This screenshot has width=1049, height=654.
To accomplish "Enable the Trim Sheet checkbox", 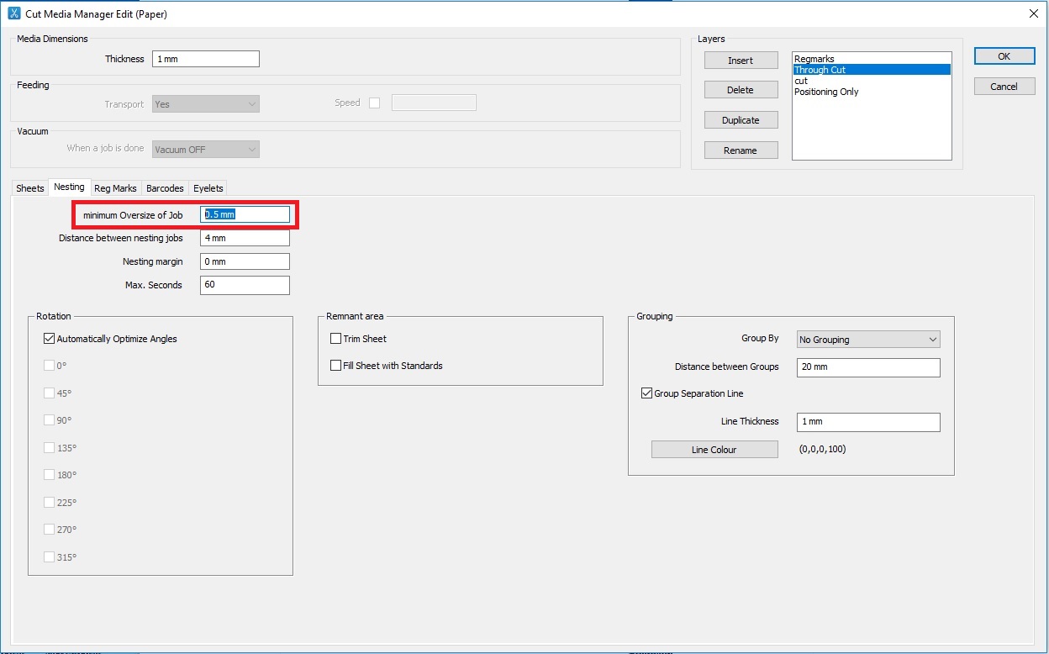I will pos(336,339).
